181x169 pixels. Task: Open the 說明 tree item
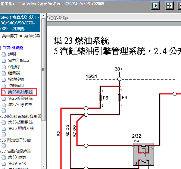[x=12, y=54]
